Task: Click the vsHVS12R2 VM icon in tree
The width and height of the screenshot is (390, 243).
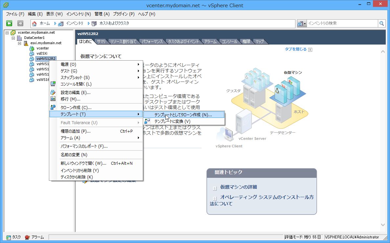Action: pyautogui.click(x=32, y=59)
